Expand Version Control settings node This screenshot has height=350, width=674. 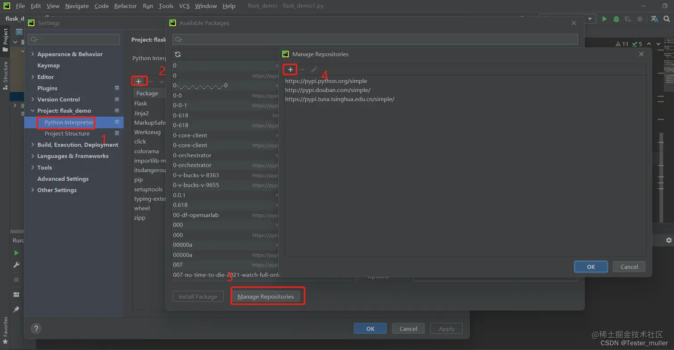33,99
